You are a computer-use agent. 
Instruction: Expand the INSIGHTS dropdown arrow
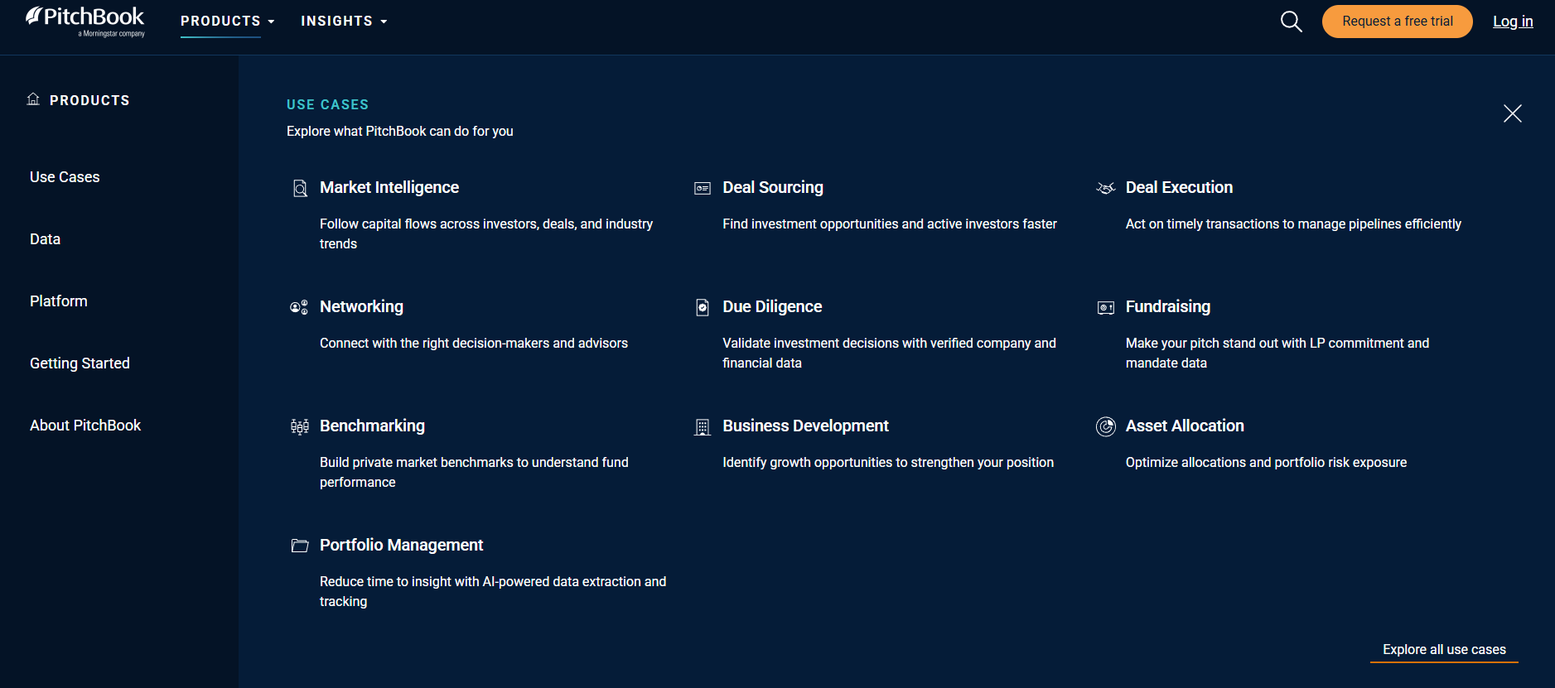pos(384,22)
